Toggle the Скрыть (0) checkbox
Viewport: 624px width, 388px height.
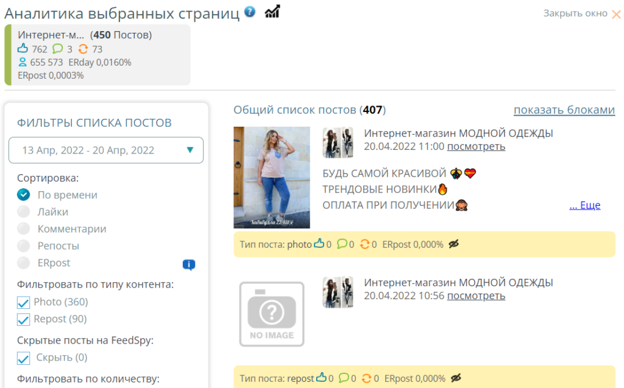(x=24, y=358)
